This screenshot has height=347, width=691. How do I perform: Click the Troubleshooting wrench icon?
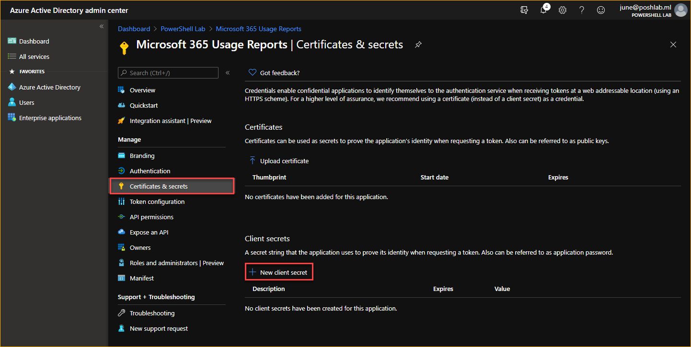tap(121, 313)
